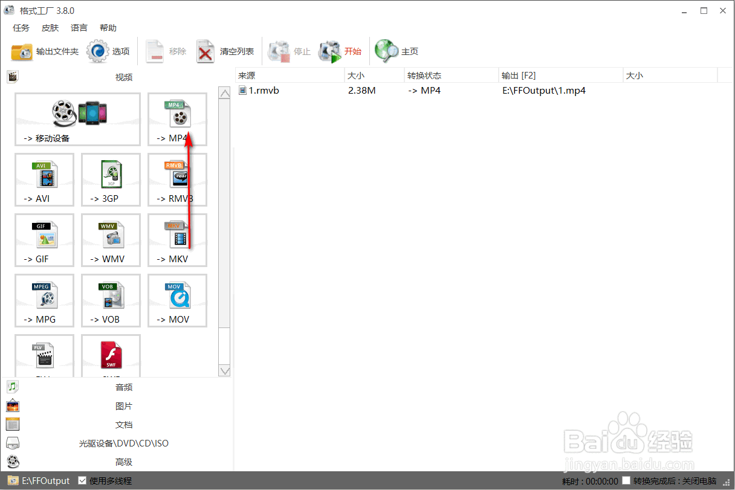Click the '-> MP4' status cell

424,91
